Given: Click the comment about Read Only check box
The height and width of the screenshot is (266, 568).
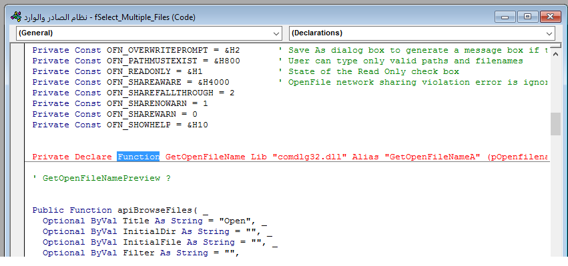Looking at the screenshot, I should coord(368,71).
